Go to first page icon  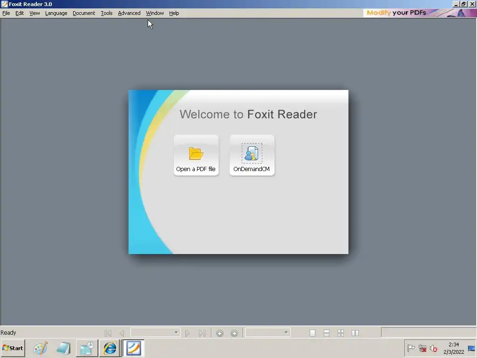pos(108,333)
